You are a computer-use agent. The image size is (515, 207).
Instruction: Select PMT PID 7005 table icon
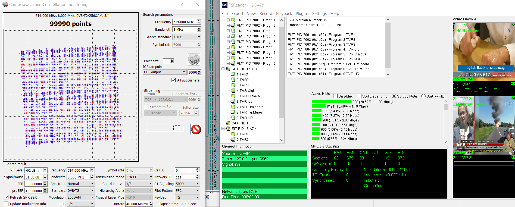click(x=233, y=42)
